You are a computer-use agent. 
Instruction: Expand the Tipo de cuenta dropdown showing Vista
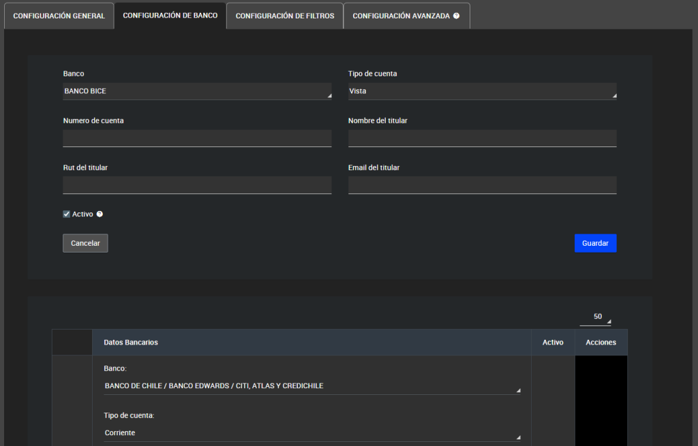tap(482, 91)
